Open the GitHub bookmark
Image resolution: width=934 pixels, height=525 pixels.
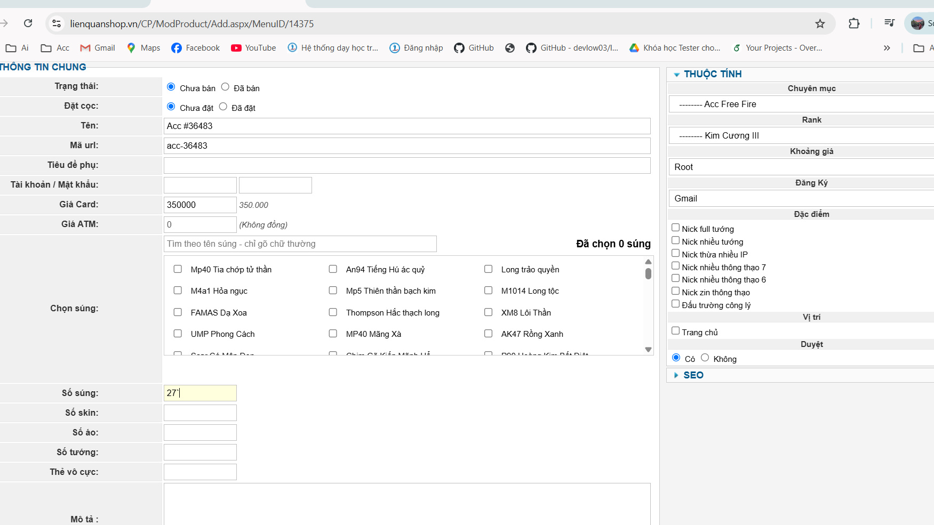pos(474,48)
